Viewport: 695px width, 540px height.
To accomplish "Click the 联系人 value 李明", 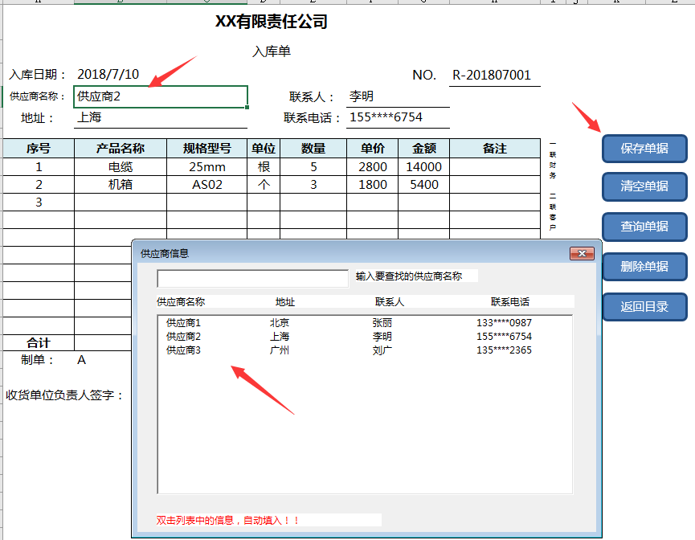I will click(x=362, y=96).
